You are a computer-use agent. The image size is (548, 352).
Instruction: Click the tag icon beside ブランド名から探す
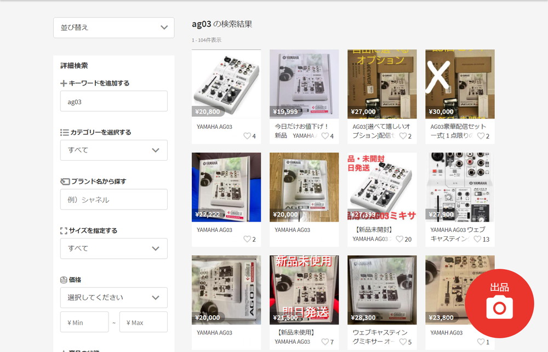pos(65,181)
